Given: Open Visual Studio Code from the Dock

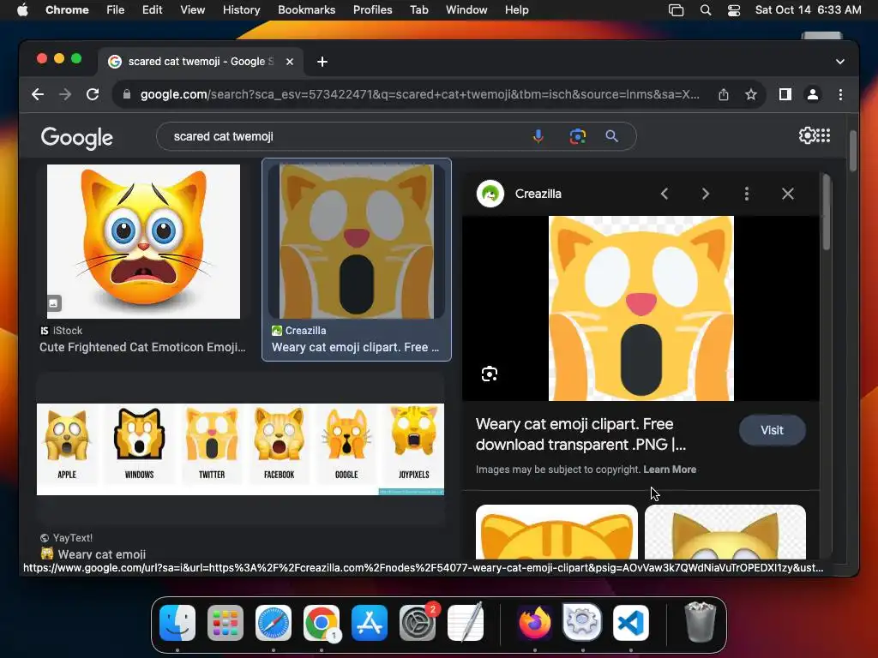Looking at the screenshot, I should tap(630, 623).
